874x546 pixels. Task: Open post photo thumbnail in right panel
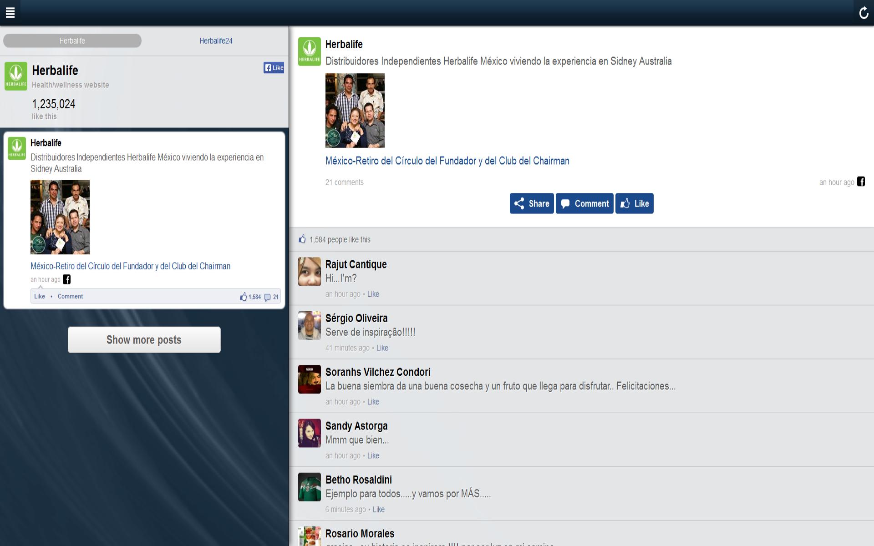[355, 111]
